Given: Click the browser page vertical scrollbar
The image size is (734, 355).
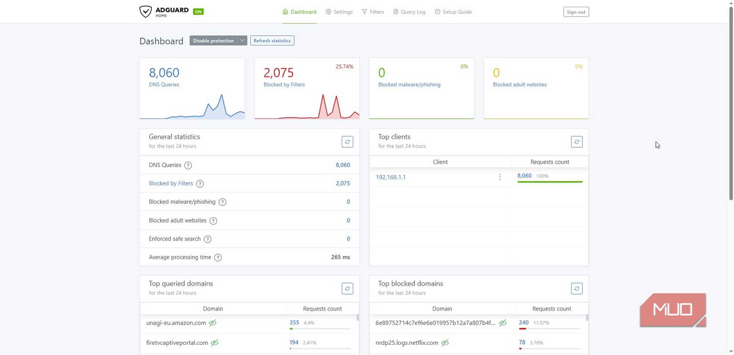Looking at the screenshot, I should pos(730,102).
